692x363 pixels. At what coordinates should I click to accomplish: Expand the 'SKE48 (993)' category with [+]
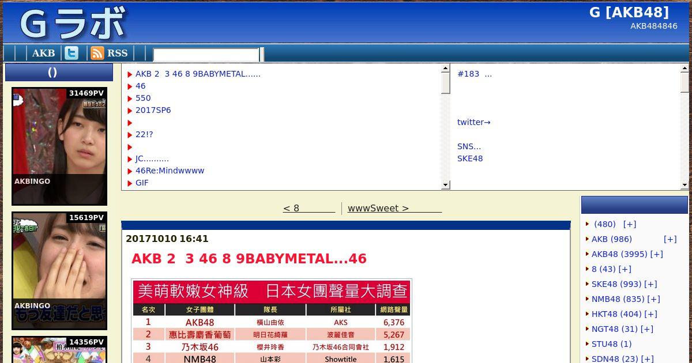[650, 284]
